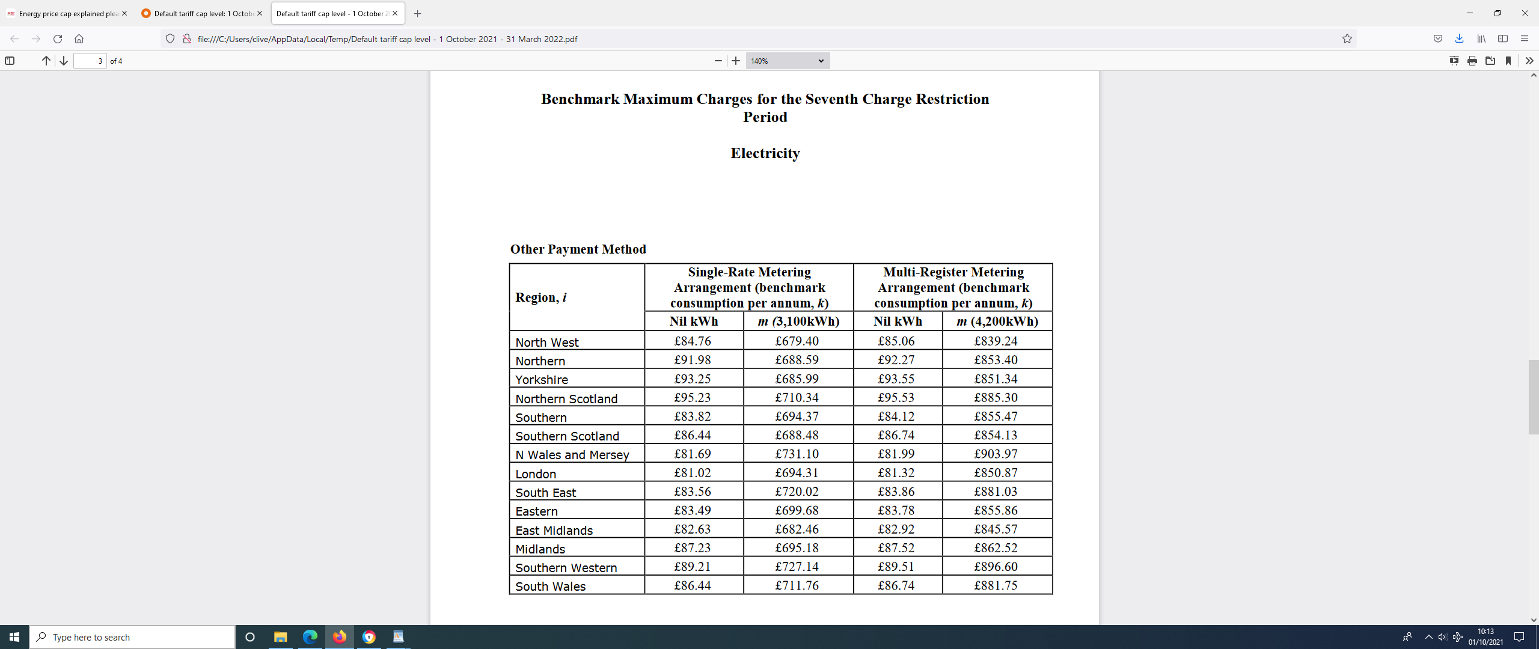Open the Windows Start menu

coord(14,637)
